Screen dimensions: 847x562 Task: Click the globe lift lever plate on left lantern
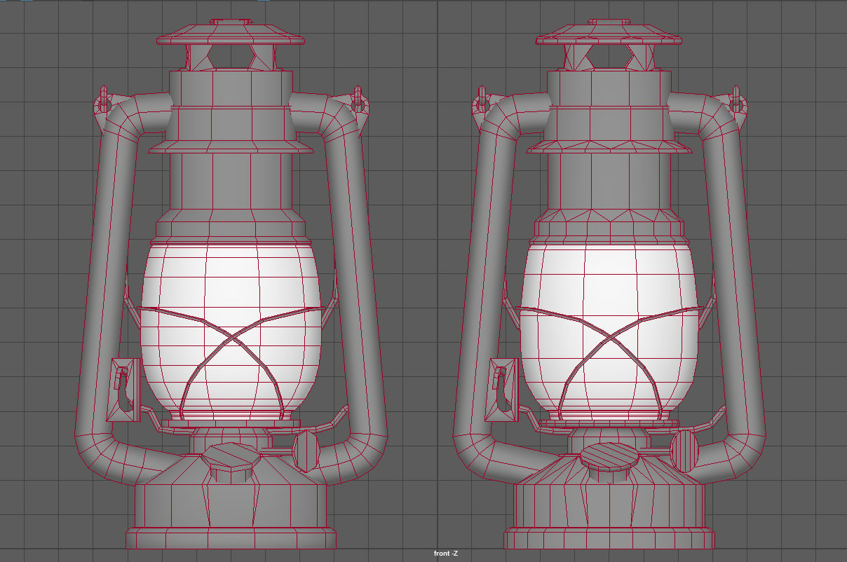click(x=123, y=389)
